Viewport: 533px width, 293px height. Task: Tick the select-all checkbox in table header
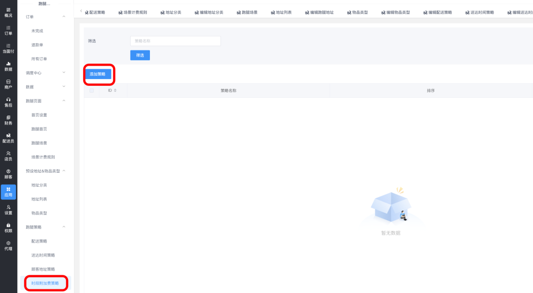pyautogui.click(x=92, y=91)
